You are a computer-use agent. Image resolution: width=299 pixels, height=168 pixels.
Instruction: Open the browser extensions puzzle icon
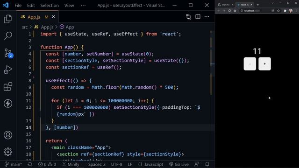point(285,11)
